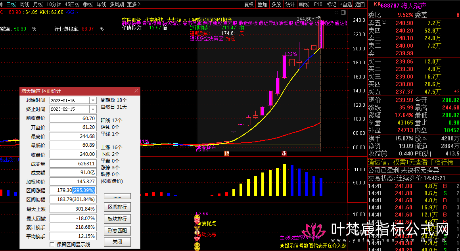
Task: Enable 保留区间显示线 checkbox
Action: pyautogui.click(x=52, y=244)
